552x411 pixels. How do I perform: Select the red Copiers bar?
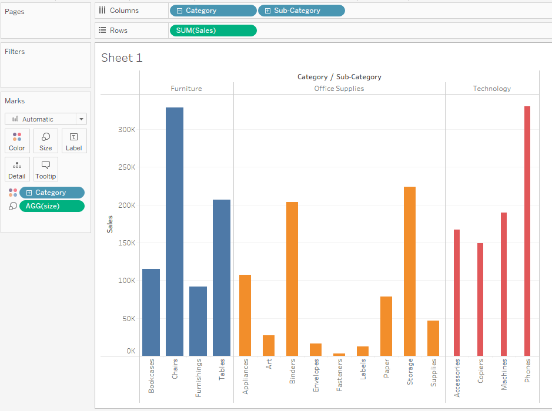(480, 299)
